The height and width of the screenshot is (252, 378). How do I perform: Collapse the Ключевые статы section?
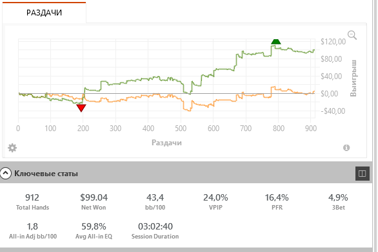coord(6,173)
